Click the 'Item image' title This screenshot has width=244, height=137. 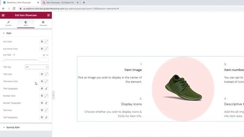(133, 70)
